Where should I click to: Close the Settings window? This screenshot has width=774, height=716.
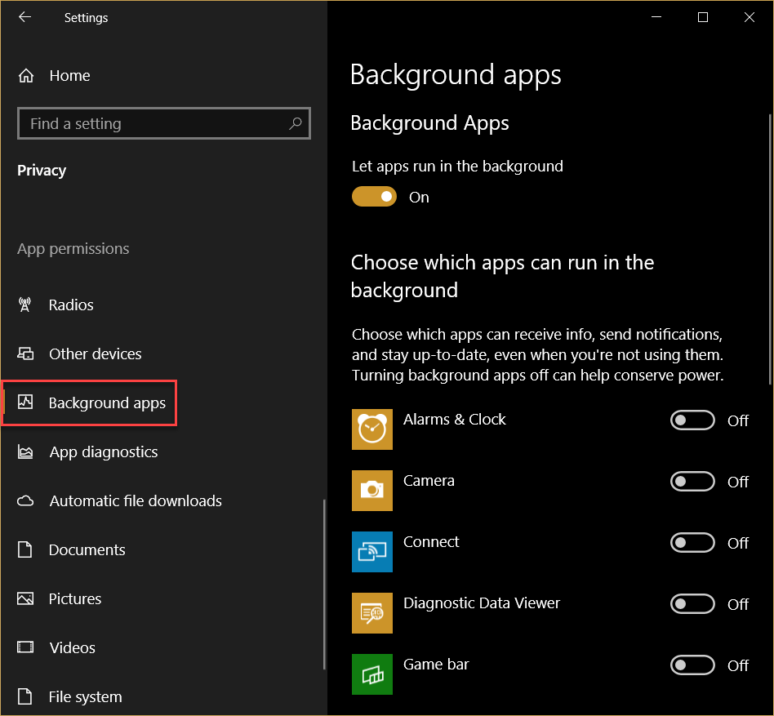[750, 17]
